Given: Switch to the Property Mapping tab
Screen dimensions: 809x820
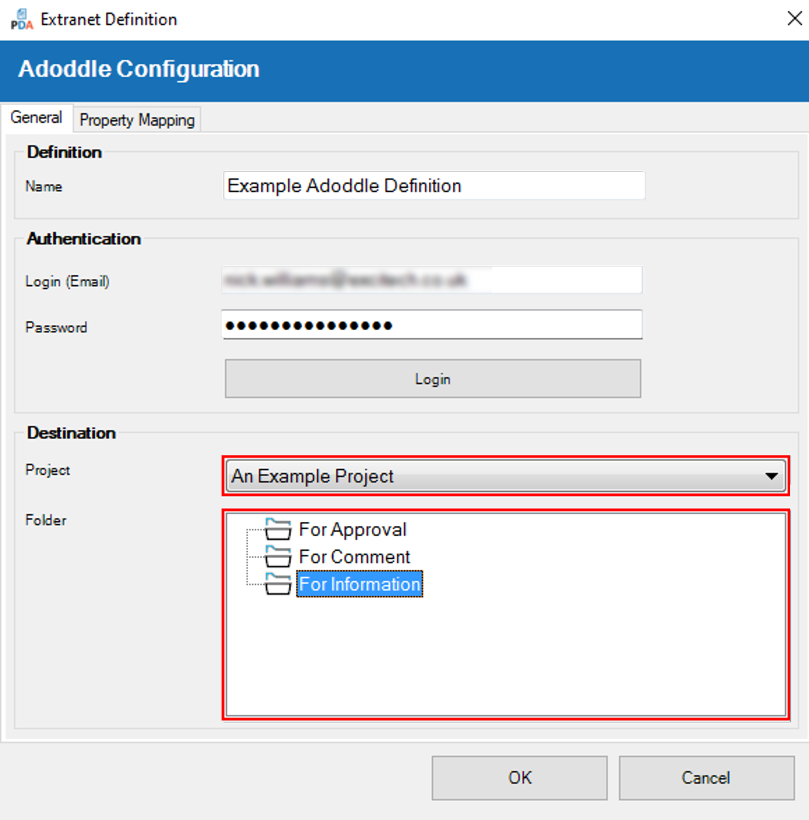Looking at the screenshot, I should 137,121.
